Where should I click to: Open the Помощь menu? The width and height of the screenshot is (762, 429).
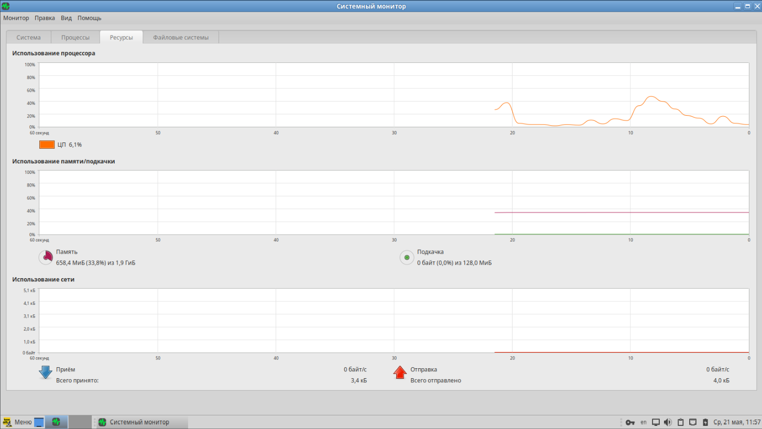(90, 18)
